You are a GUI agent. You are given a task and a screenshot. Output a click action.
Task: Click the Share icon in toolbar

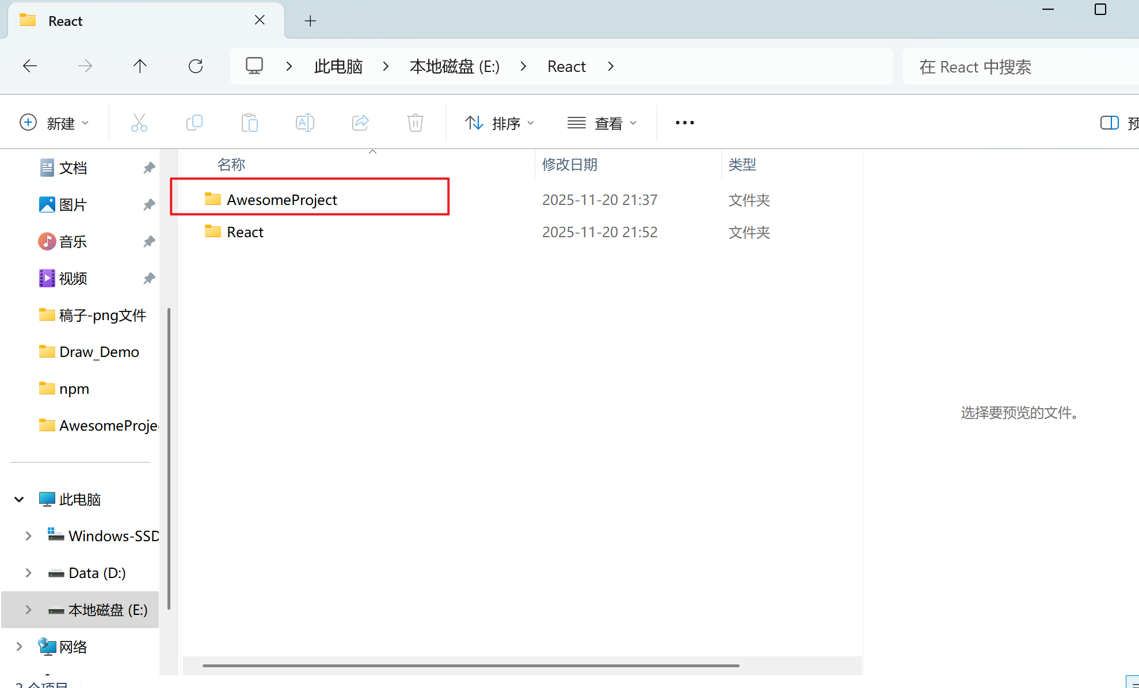(360, 123)
